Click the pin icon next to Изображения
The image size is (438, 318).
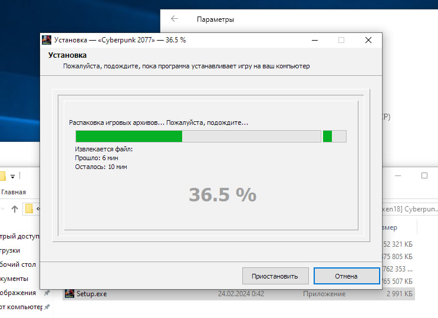tap(47, 293)
